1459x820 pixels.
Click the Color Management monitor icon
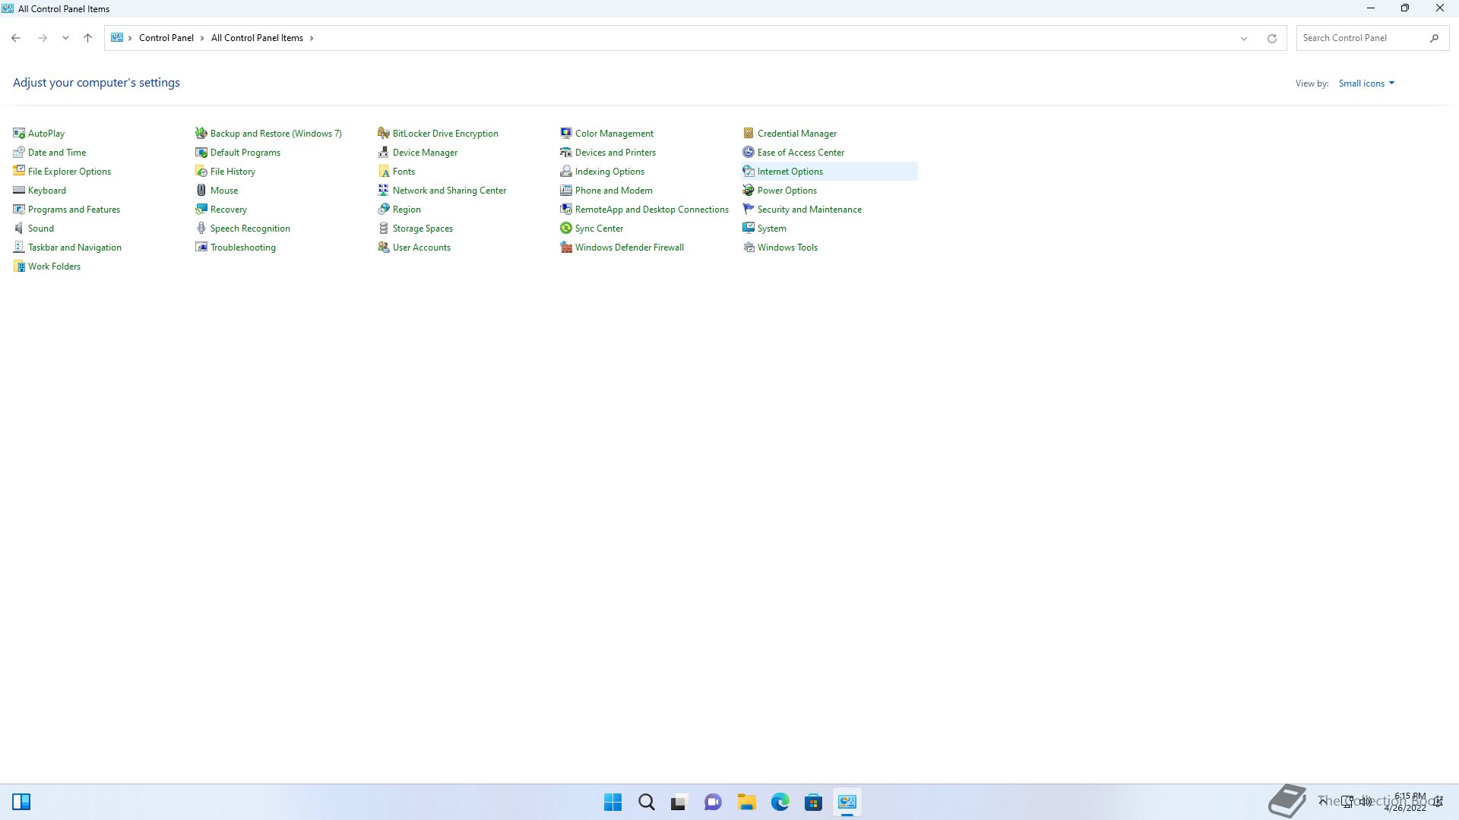566,134
